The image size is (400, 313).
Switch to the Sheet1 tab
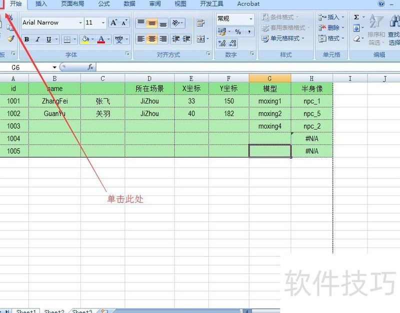pos(25,311)
